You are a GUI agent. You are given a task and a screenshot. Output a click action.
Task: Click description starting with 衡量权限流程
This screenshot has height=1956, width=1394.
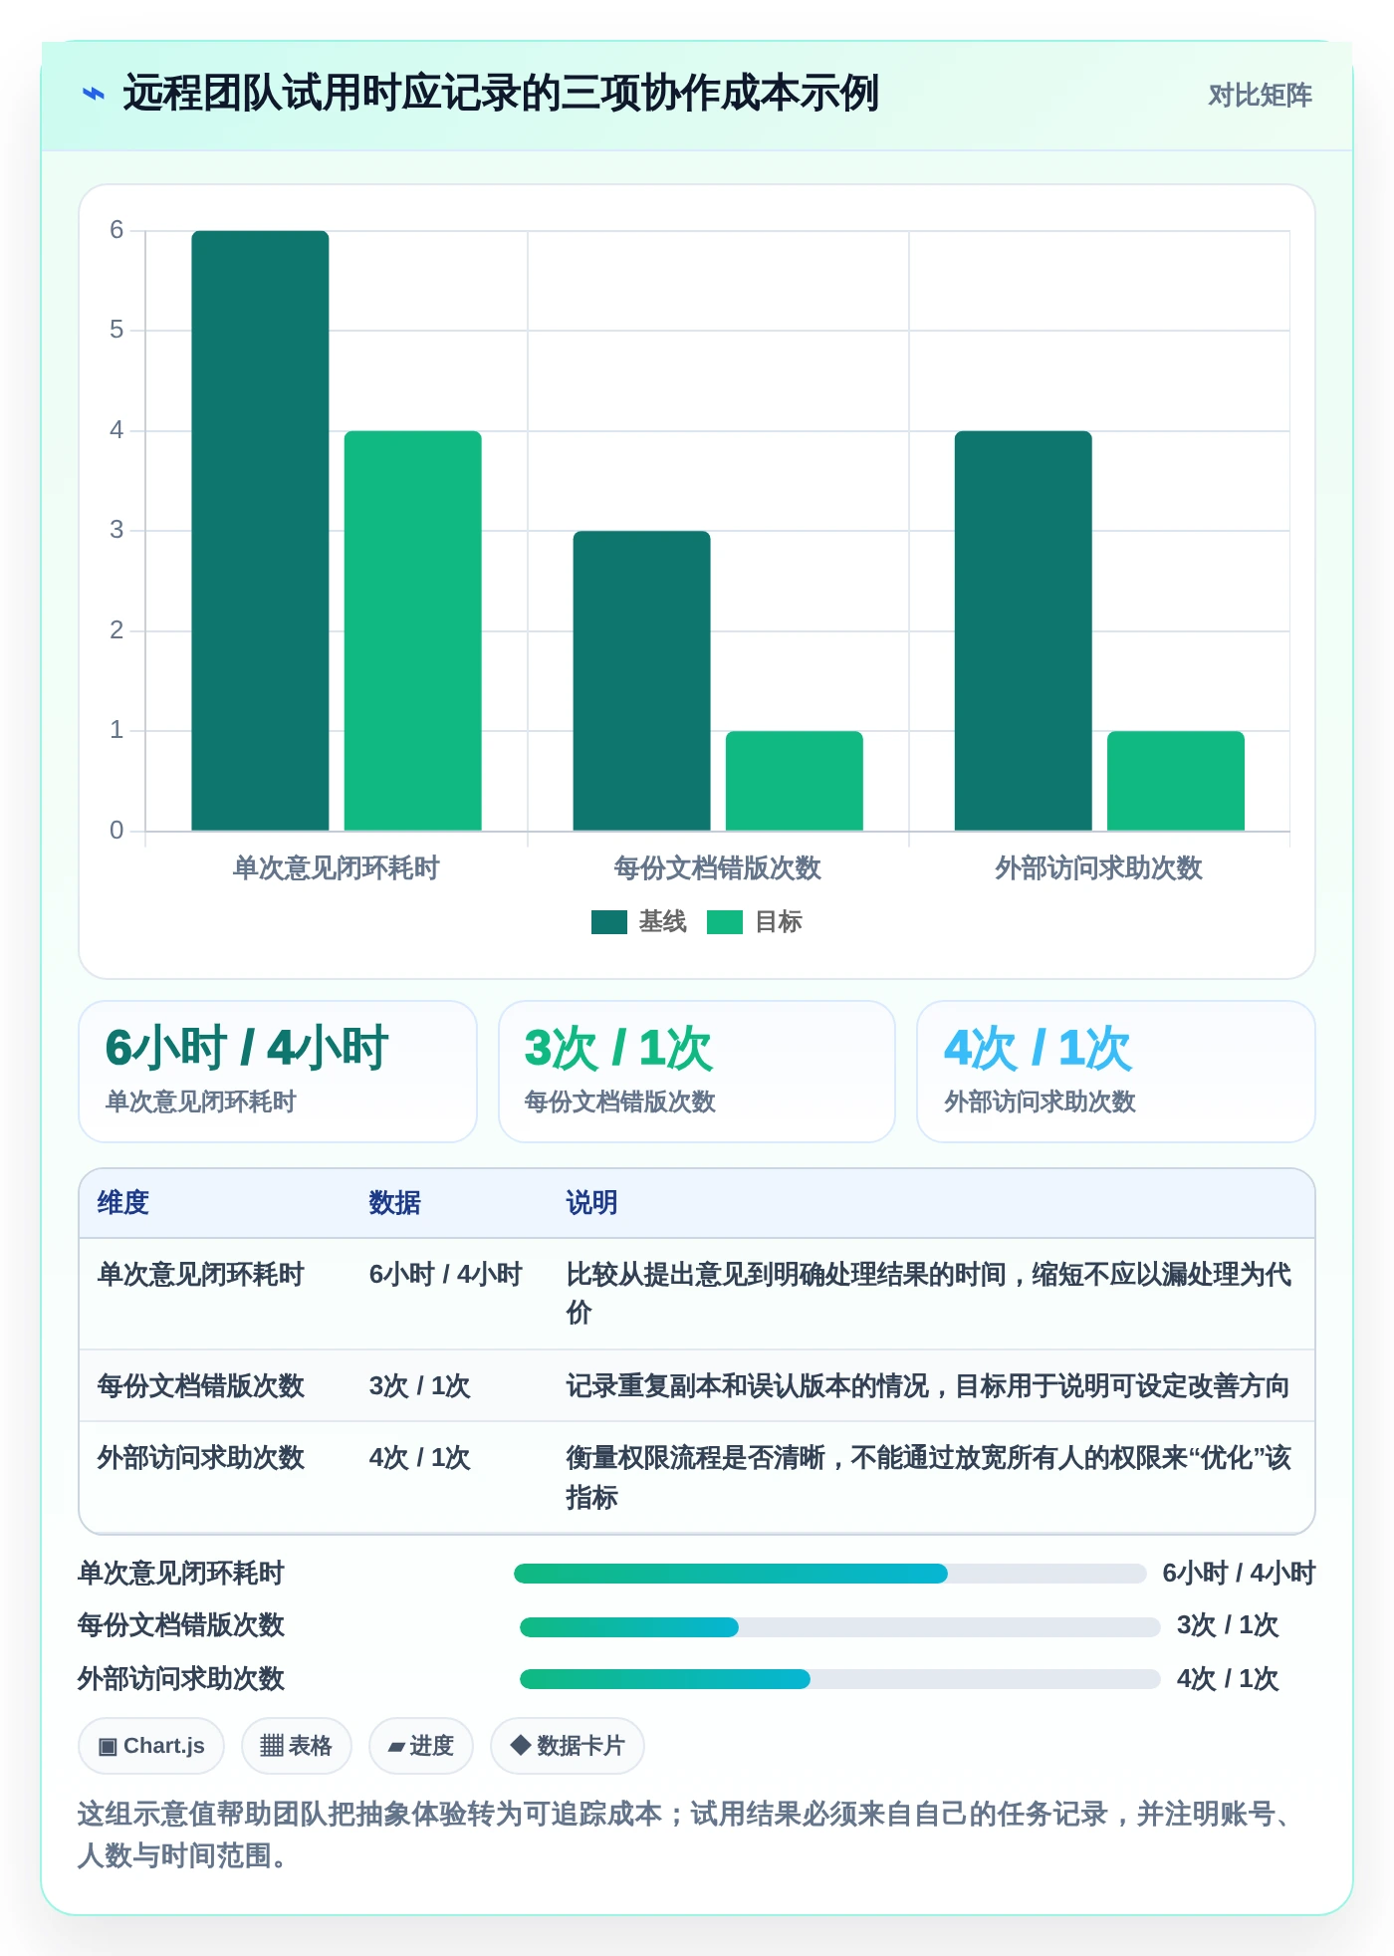tap(929, 1477)
